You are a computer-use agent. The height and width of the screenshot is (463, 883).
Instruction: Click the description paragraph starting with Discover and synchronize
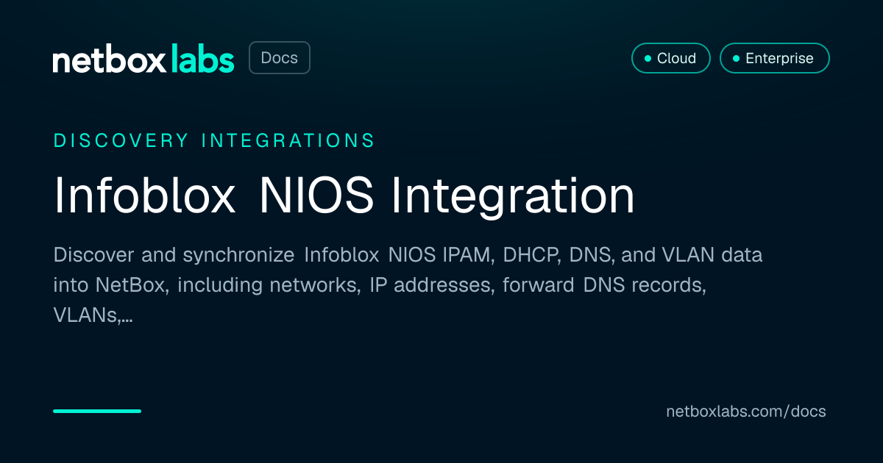[x=408, y=286]
